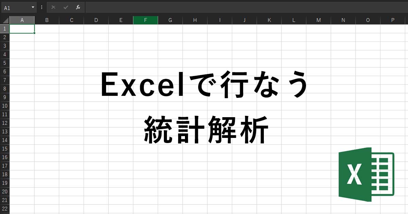
Task: Click the Select All corner triangle
Action: pyautogui.click(x=5, y=20)
